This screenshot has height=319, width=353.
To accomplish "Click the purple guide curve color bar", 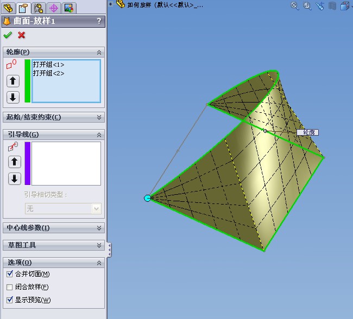I will pos(28,163).
